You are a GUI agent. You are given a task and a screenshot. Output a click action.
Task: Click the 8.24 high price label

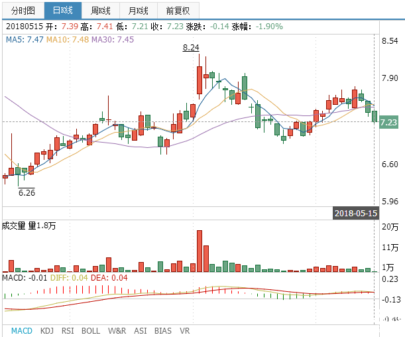pos(191,48)
